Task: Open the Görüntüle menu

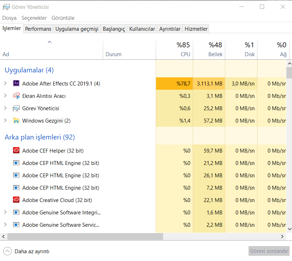Action: click(63, 18)
